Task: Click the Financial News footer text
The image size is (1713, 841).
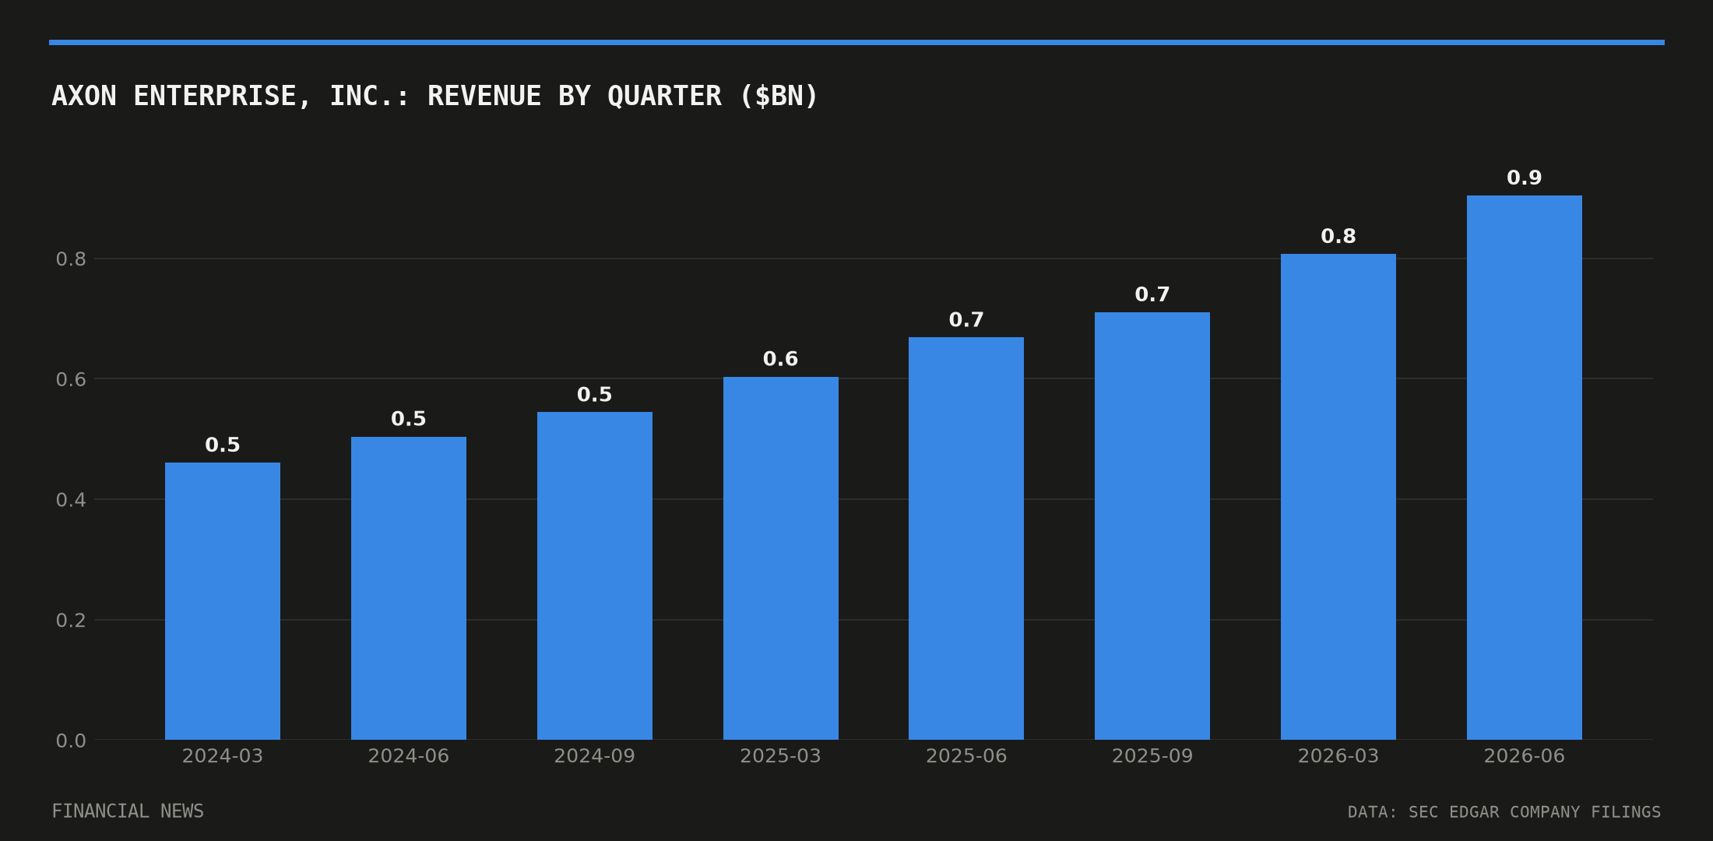Action: coord(128,811)
